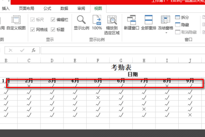Select the × cell in the 5月 column
This screenshot has width=205, height=137.
[98, 98]
